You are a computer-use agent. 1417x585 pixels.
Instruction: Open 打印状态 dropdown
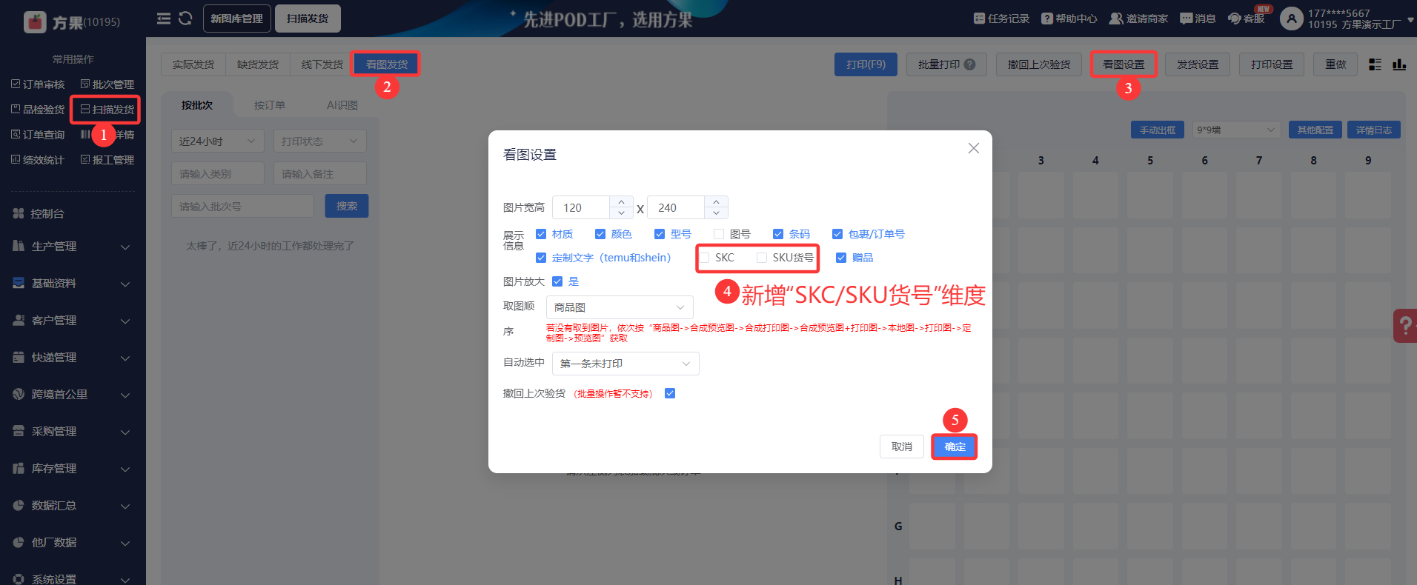(319, 141)
